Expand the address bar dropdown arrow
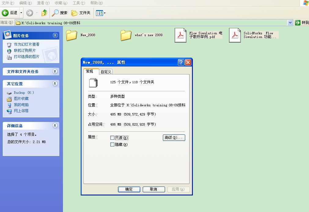 (x=290, y=23)
